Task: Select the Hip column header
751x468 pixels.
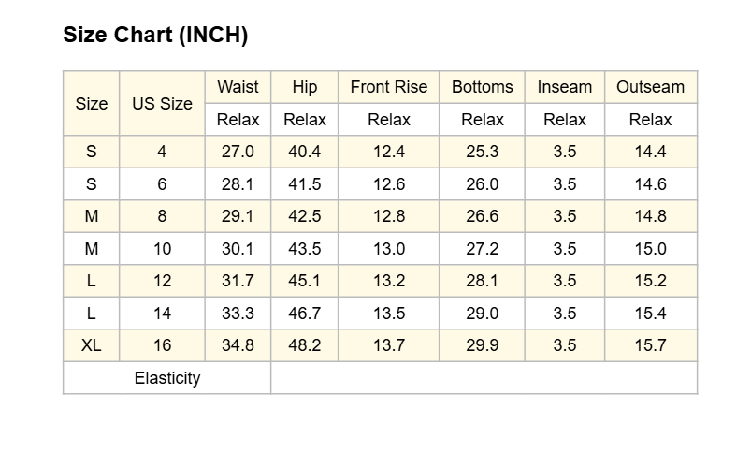Action: pos(305,87)
